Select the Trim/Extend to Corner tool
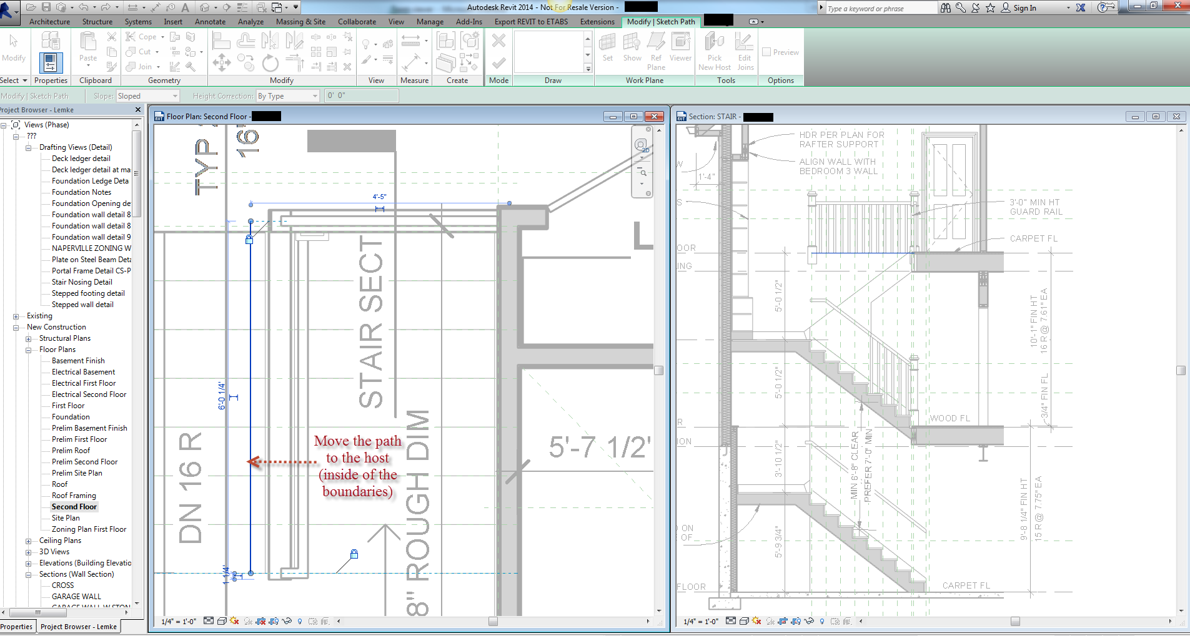Image resolution: width=1190 pixels, height=636 pixels. pos(294,64)
